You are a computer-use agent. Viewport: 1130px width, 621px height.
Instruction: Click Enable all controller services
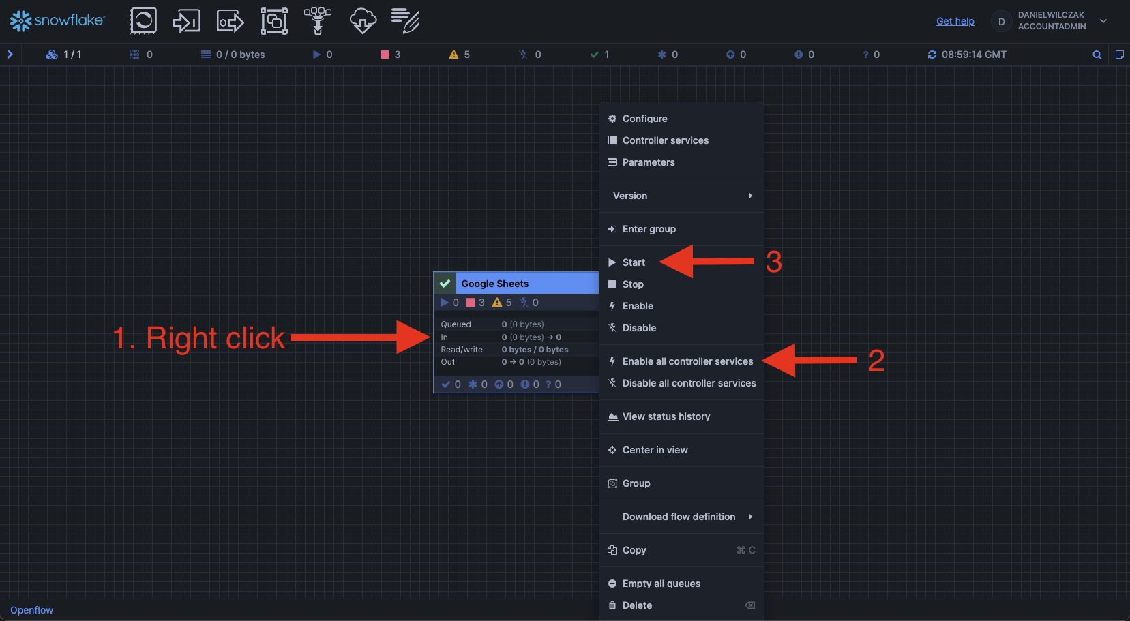point(687,361)
